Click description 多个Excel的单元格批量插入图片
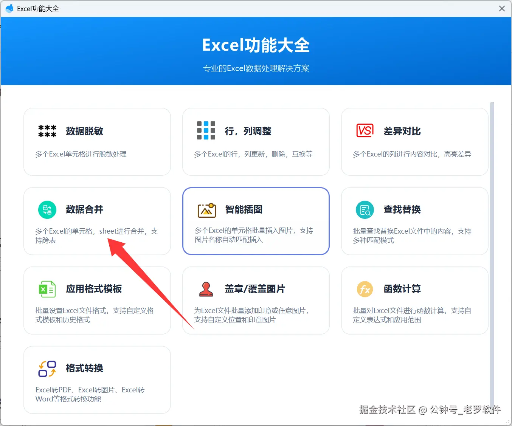Screen dimensions: 512x426 (x=254, y=235)
